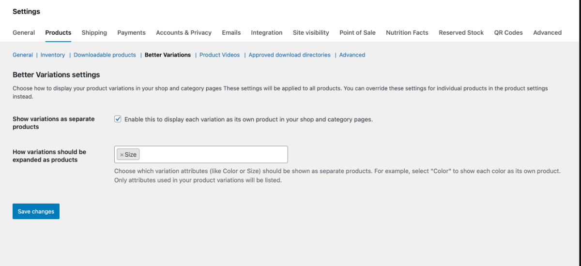581x266 pixels.
Task: Go to Accounts & Privacy tab
Action: click(183, 32)
